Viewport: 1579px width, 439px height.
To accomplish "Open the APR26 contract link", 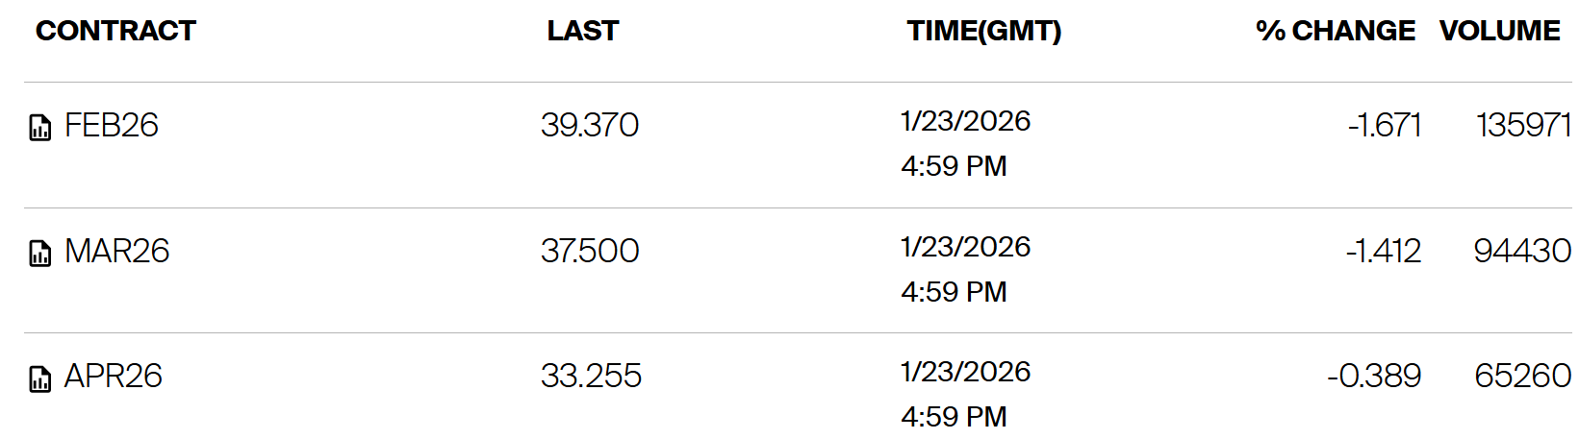I will click(x=113, y=376).
